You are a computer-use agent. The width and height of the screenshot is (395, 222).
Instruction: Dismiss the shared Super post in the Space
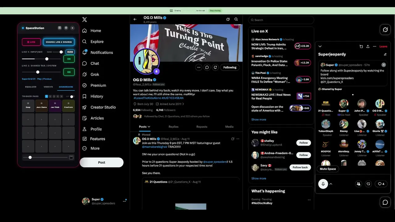pyautogui.click(x=384, y=65)
